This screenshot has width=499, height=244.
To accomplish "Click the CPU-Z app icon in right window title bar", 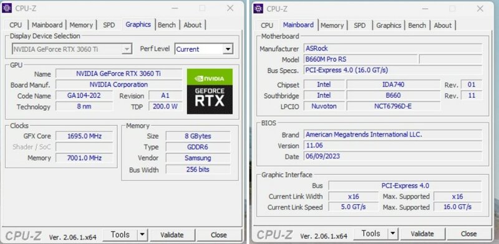I will coord(258,8).
